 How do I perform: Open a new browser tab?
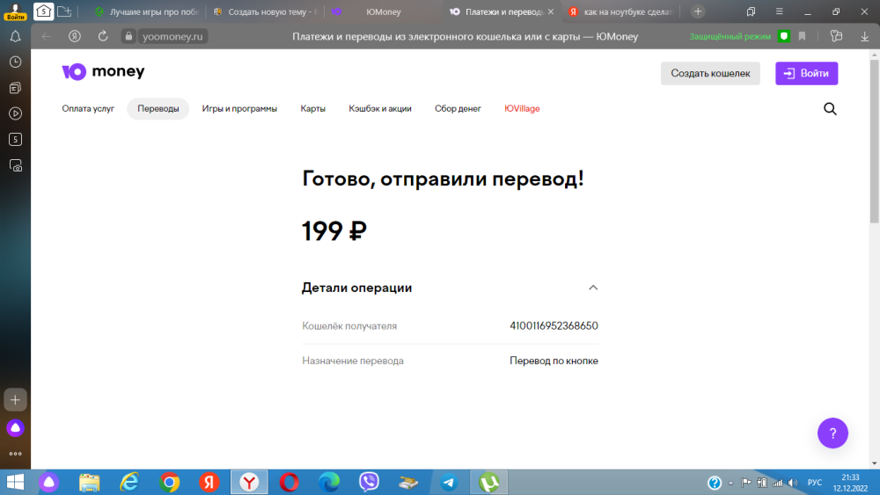[698, 11]
